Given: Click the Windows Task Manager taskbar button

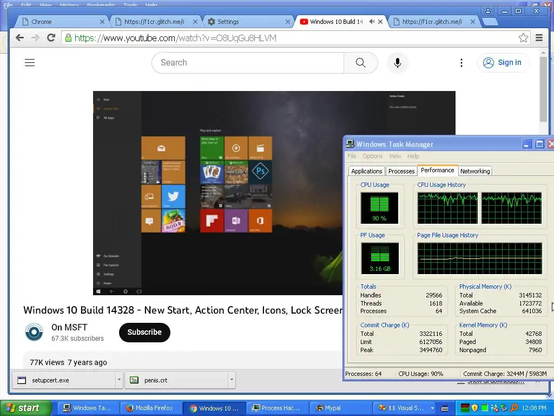Looking at the screenshot, I should [88, 408].
